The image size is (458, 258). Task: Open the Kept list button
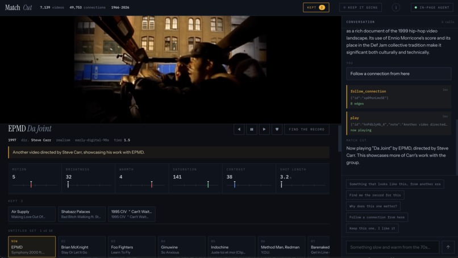316,7
